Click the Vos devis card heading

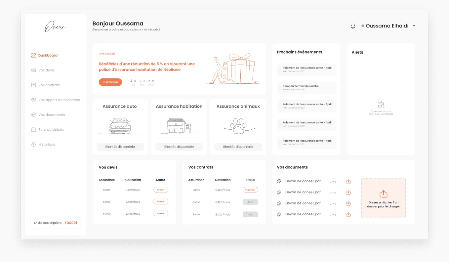(x=108, y=167)
